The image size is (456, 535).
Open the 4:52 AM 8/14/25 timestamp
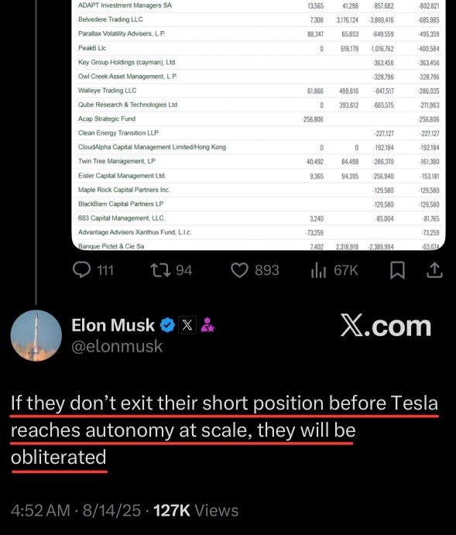76,510
